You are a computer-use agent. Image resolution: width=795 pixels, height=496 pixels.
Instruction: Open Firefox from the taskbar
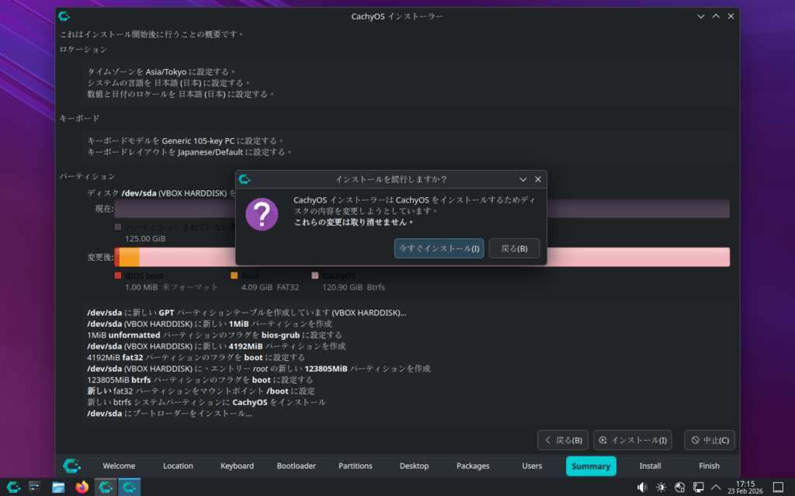pos(82,487)
